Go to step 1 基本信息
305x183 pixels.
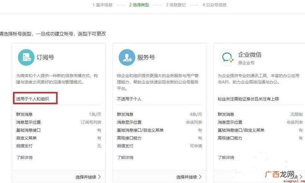[103, 5]
